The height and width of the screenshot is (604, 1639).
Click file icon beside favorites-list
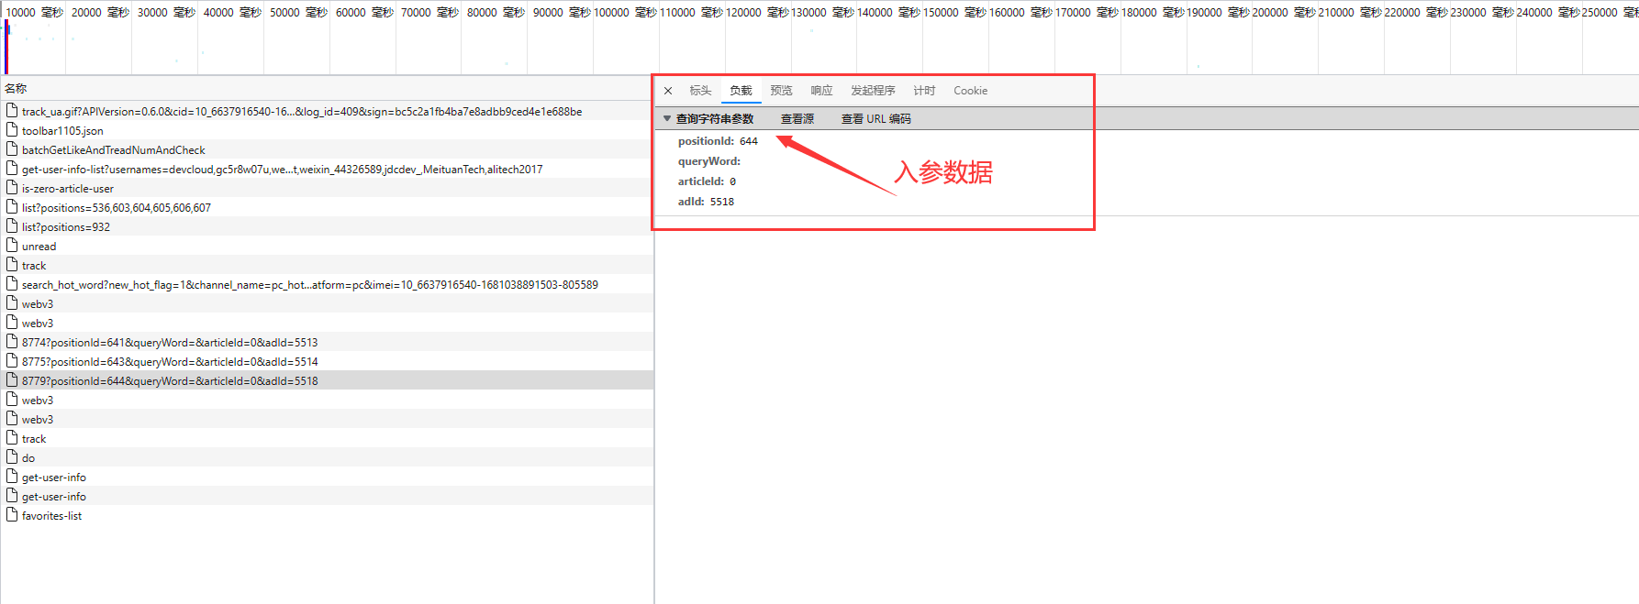click(12, 515)
